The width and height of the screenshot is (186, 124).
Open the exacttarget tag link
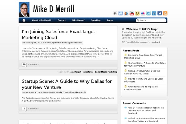click(x=76, y=72)
